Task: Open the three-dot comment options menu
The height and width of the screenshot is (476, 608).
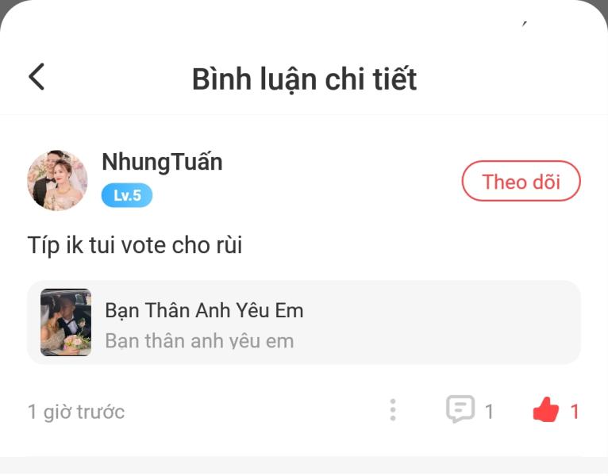Action: click(393, 409)
